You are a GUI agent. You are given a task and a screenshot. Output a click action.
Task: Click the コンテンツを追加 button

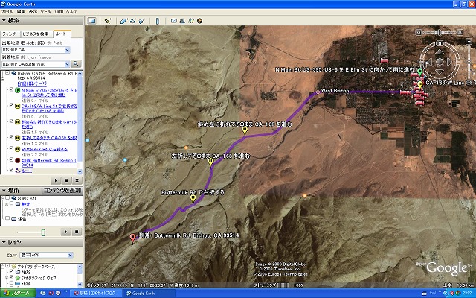click(x=62, y=191)
